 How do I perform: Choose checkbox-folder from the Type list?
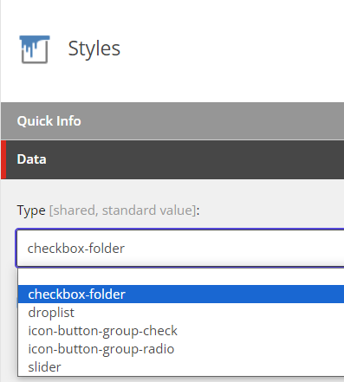(181, 295)
